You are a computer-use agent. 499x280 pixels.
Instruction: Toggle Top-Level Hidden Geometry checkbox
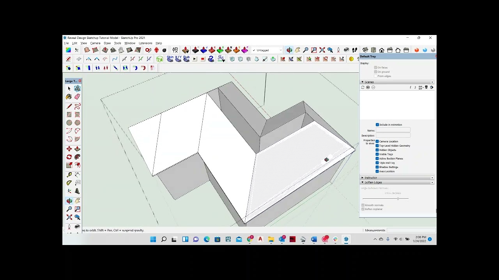point(377,146)
